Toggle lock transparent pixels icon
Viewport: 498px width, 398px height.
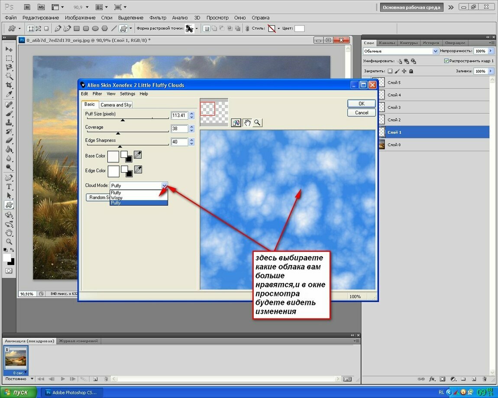coord(390,71)
